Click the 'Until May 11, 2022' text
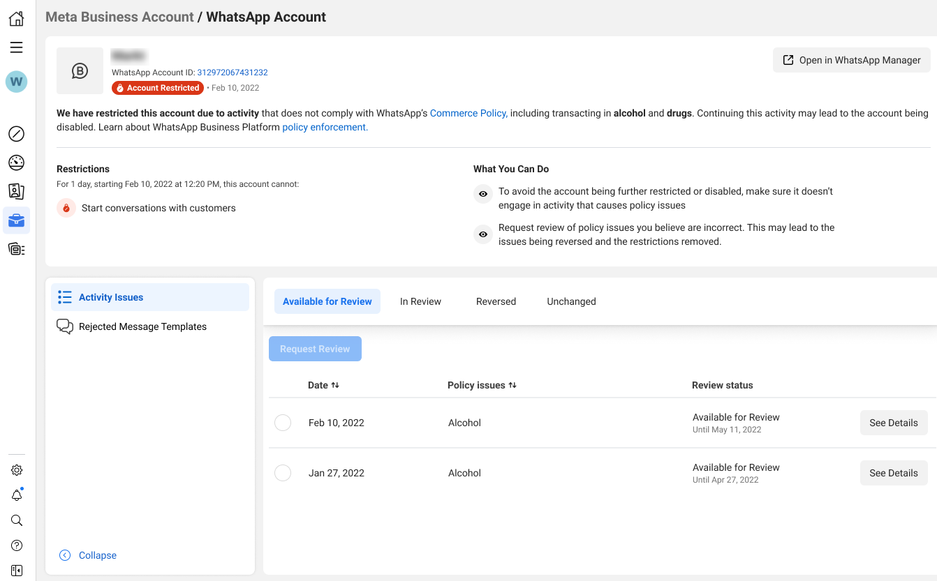The image size is (937, 581). (727, 430)
